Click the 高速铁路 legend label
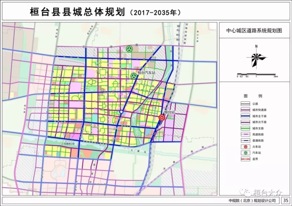Screen dimensions: 292x206 [258, 134]
